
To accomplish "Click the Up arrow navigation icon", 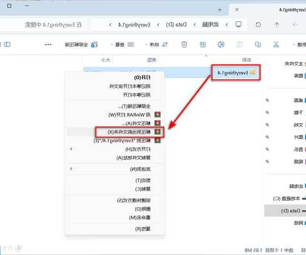I will point(276,24).
